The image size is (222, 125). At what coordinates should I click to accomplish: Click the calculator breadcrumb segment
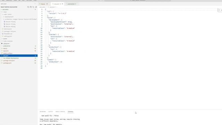(42, 7)
